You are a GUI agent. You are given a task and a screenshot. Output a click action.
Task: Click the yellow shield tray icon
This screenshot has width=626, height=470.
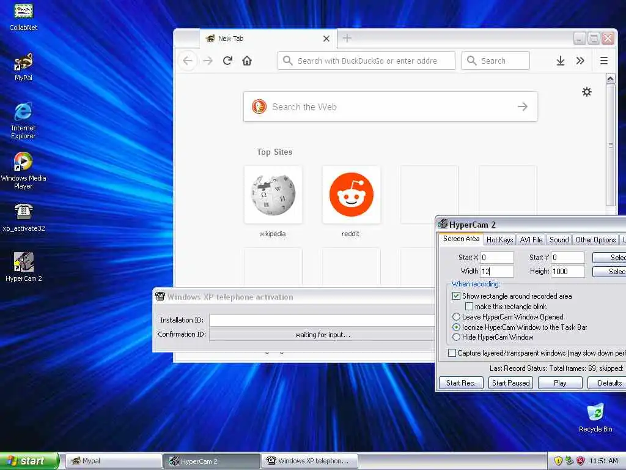558,461
